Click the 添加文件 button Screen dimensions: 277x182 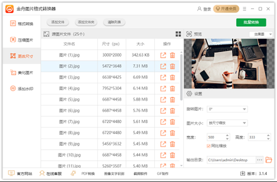(x=58, y=22)
